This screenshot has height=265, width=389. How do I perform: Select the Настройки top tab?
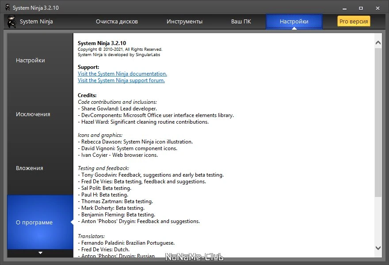tap(294, 22)
